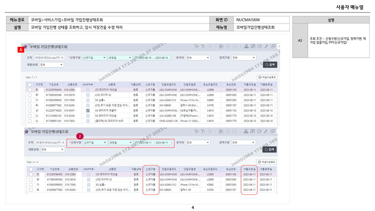375x211 pixels.
Task: Open calendar icon of 2023-08-11 ~ 2023-08-11 range
Action: tap(137, 142)
